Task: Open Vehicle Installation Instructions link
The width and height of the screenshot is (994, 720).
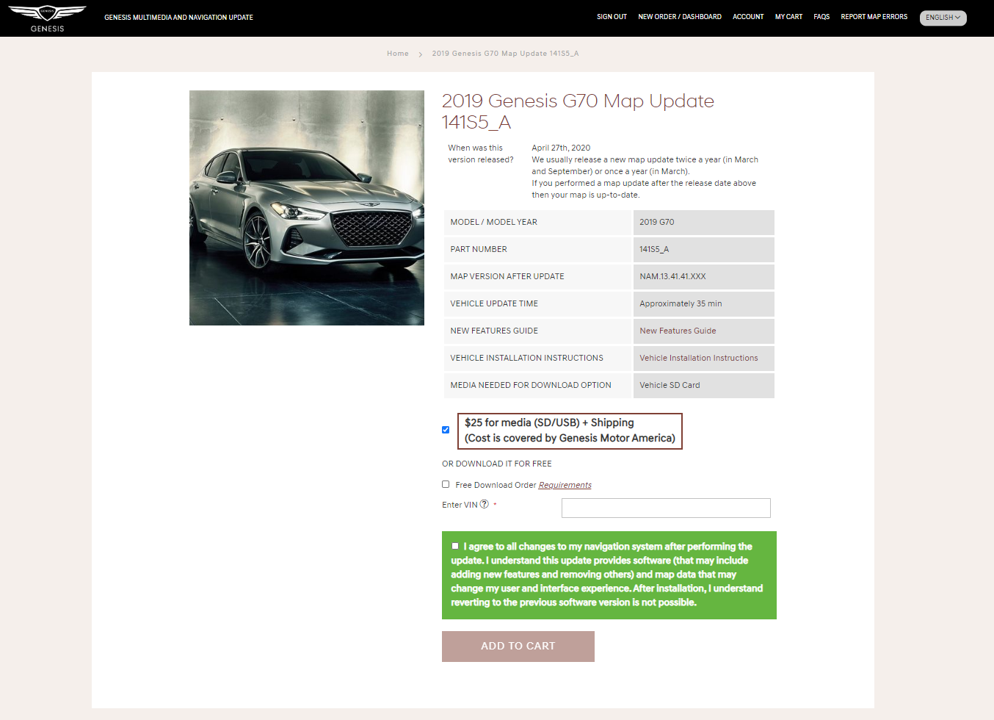Action: click(698, 358)
